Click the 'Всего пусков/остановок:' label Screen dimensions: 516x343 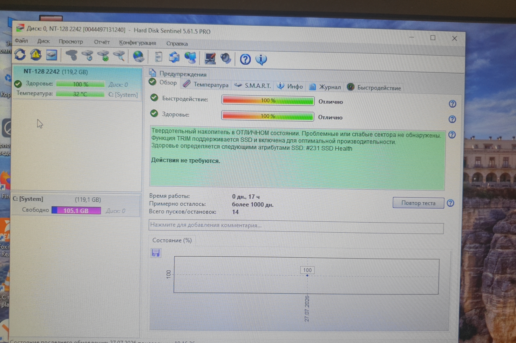pos(183,212)
